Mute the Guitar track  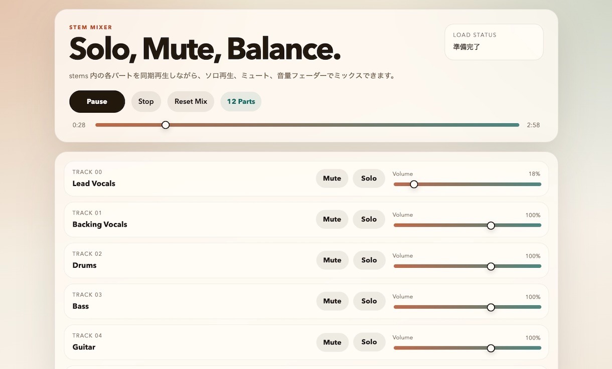332,342
